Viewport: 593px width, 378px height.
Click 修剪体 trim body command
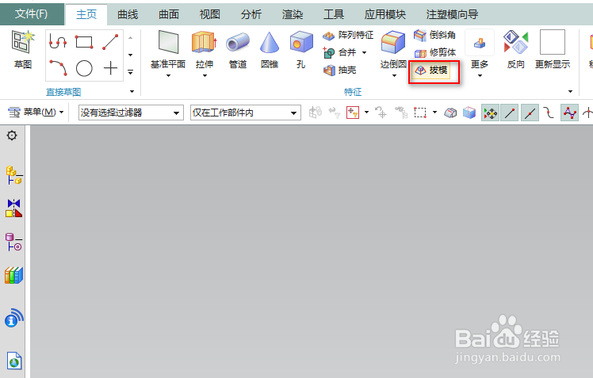(x=434, y=52)
